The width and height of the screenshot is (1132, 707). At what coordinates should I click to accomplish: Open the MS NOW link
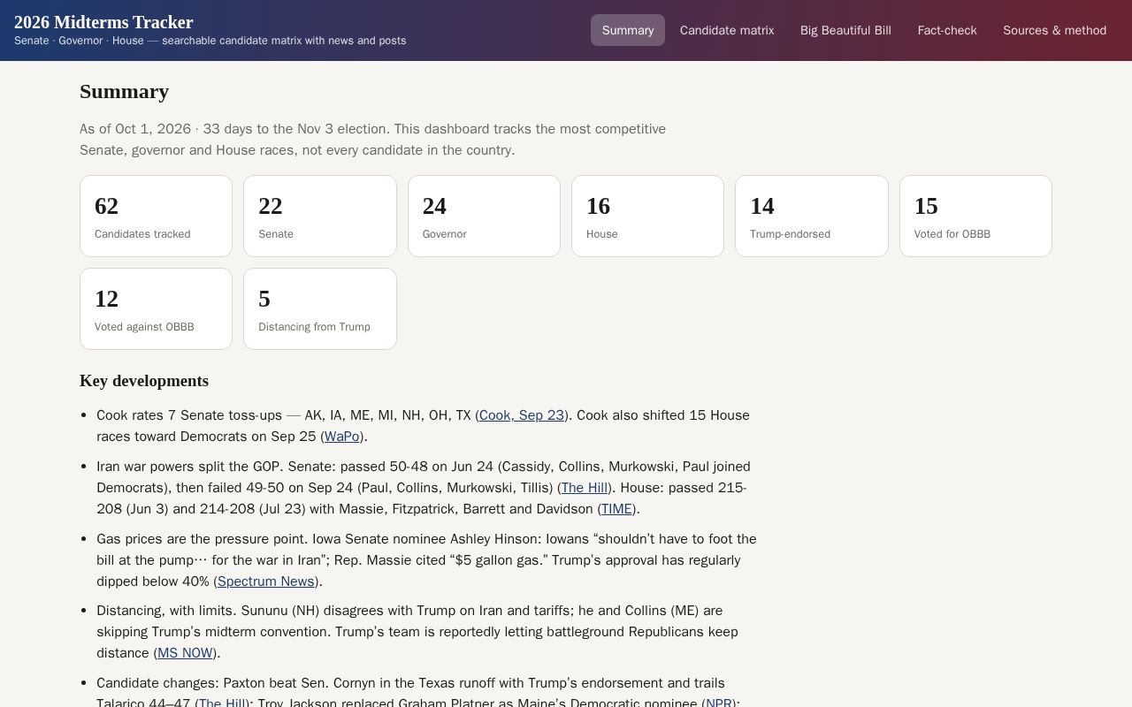point(185,653)
